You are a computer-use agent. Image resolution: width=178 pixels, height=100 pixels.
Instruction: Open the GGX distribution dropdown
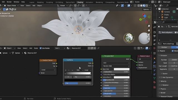click(116, 63)
